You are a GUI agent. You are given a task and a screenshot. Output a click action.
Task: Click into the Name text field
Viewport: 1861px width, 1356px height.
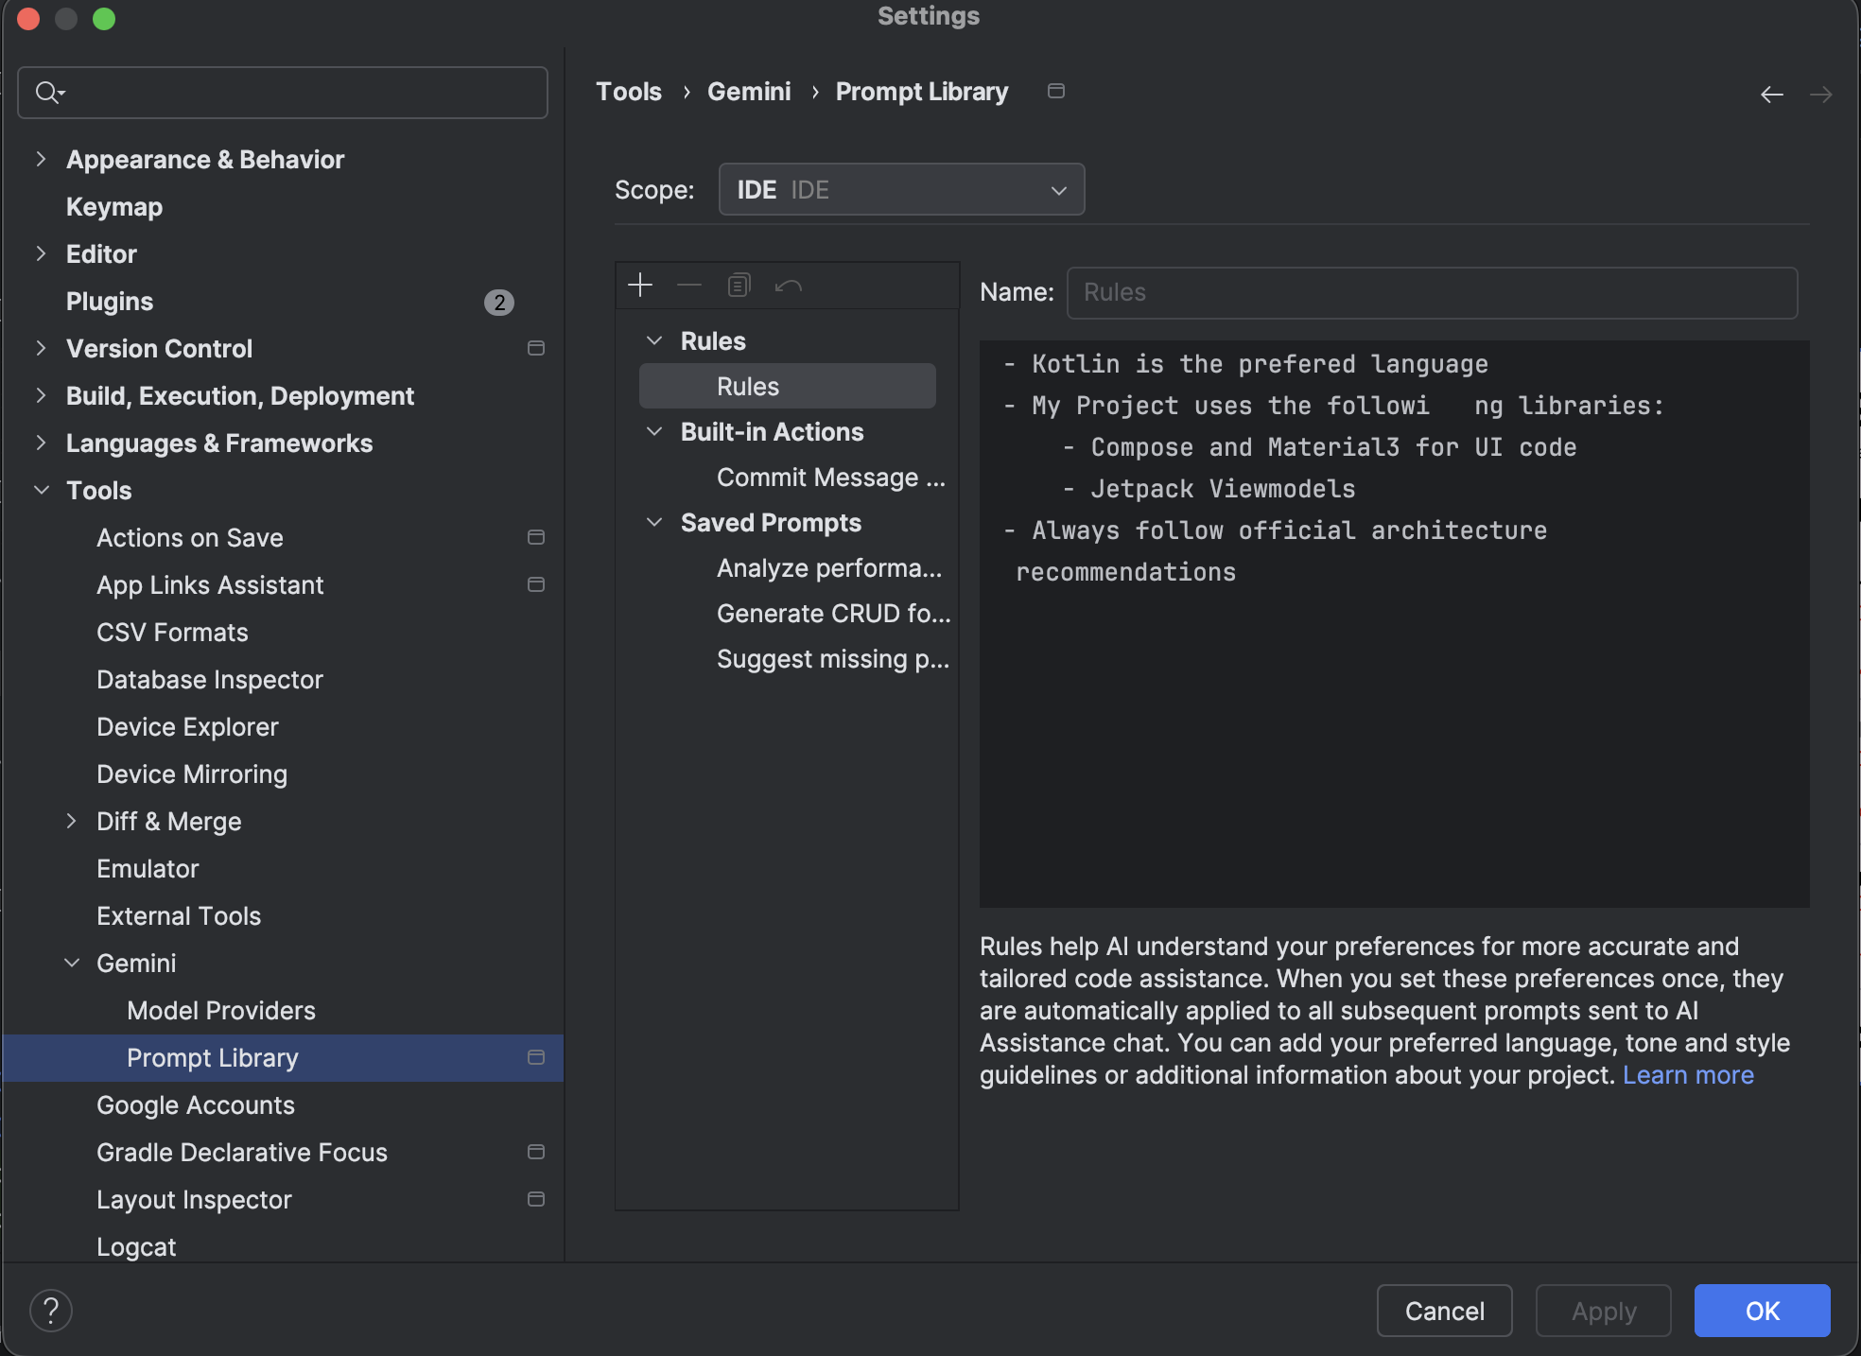coord(1431,292)
